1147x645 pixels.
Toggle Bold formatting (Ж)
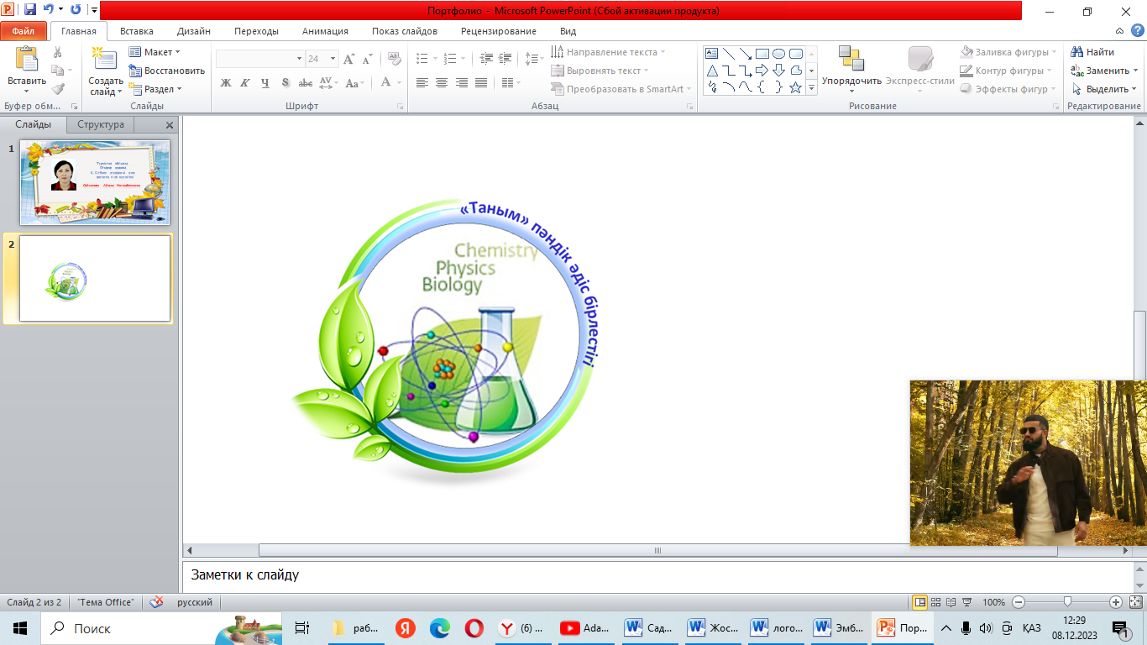225,82
